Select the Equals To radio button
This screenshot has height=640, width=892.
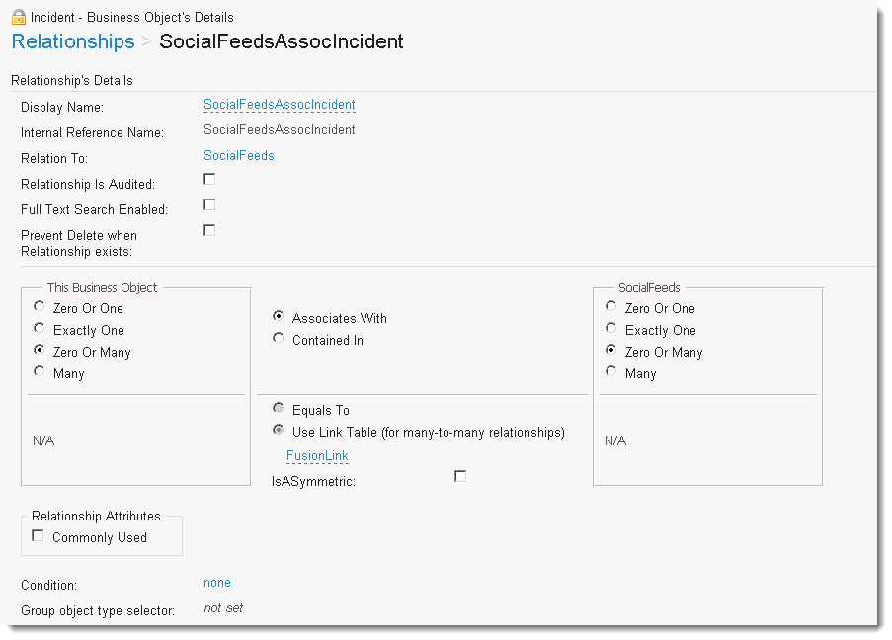[279, 408]
